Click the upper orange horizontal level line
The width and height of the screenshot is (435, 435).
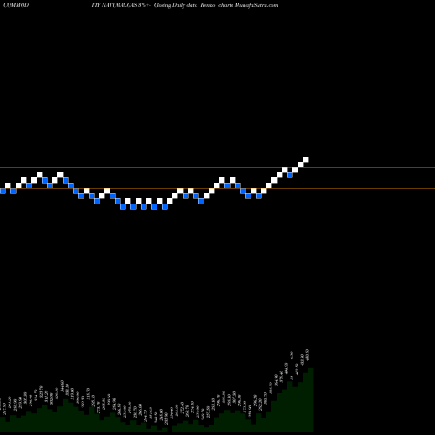217,167
